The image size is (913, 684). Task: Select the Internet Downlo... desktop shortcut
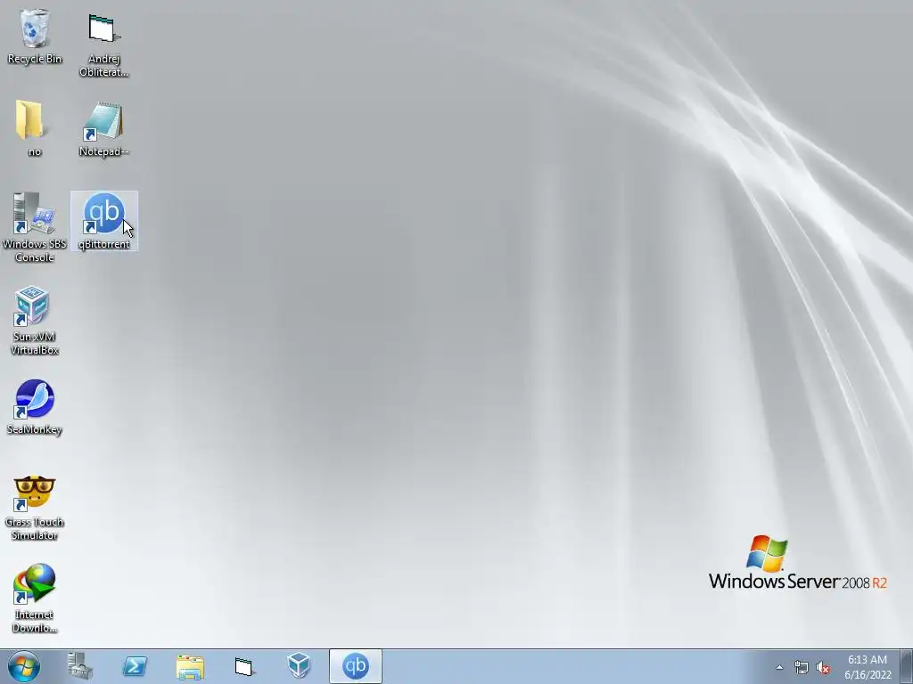(35, 598)
